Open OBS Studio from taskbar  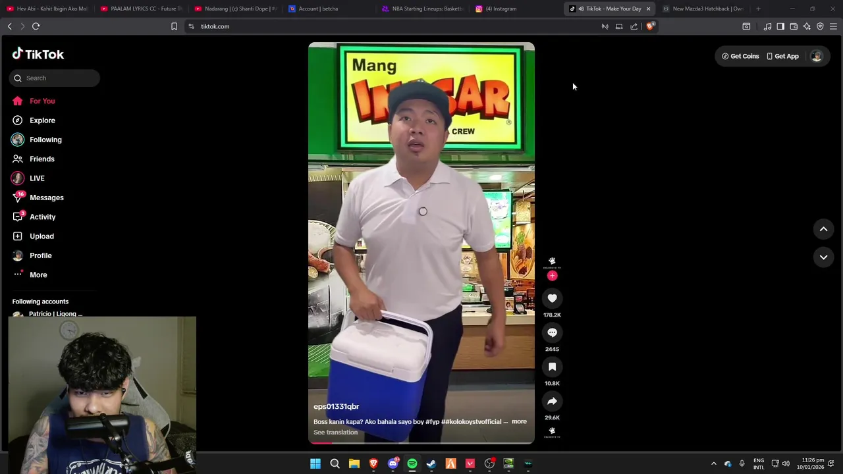(489, 463)
